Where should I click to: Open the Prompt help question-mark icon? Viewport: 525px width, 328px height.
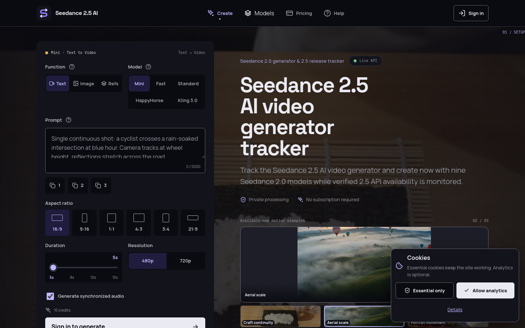point(69,120)
